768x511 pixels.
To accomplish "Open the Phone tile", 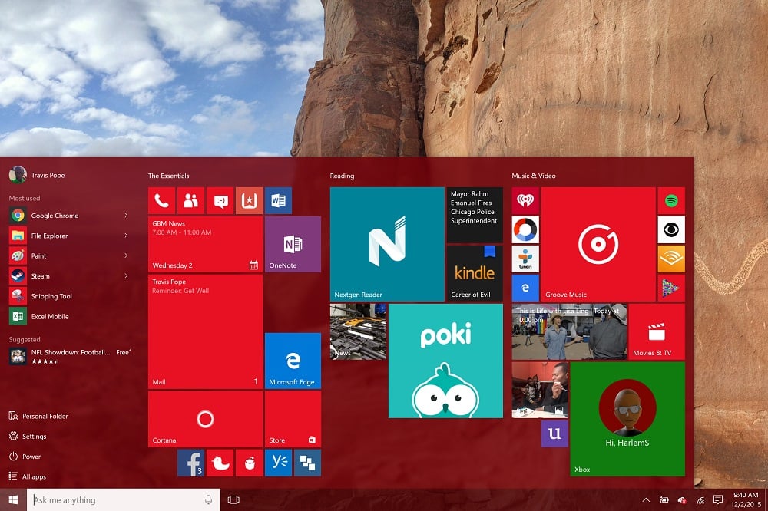I will (x=161, y=200).
